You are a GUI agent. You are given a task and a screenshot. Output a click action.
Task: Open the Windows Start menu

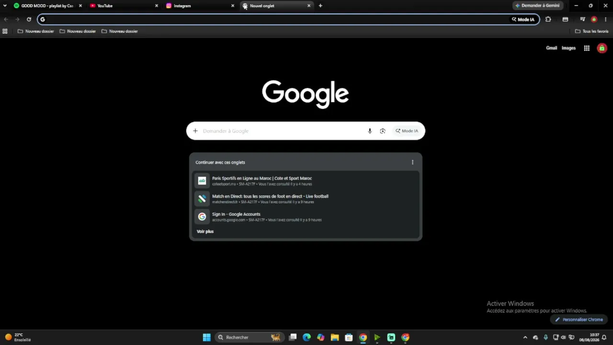pos(206,337)
